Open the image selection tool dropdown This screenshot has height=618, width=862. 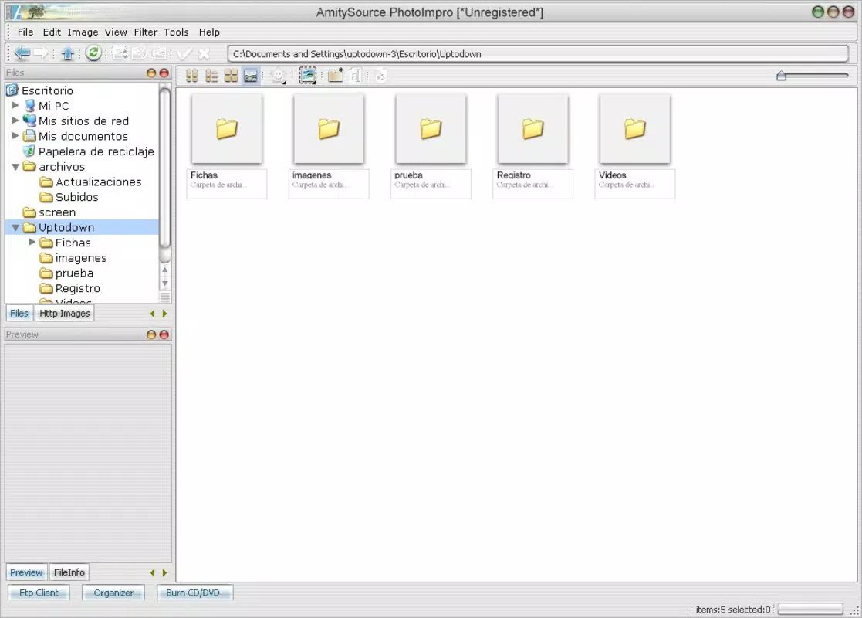click(x=308, y=76)
